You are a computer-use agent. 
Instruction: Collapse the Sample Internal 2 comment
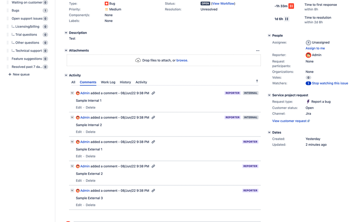pyautogui.click(x=72, y=117)
